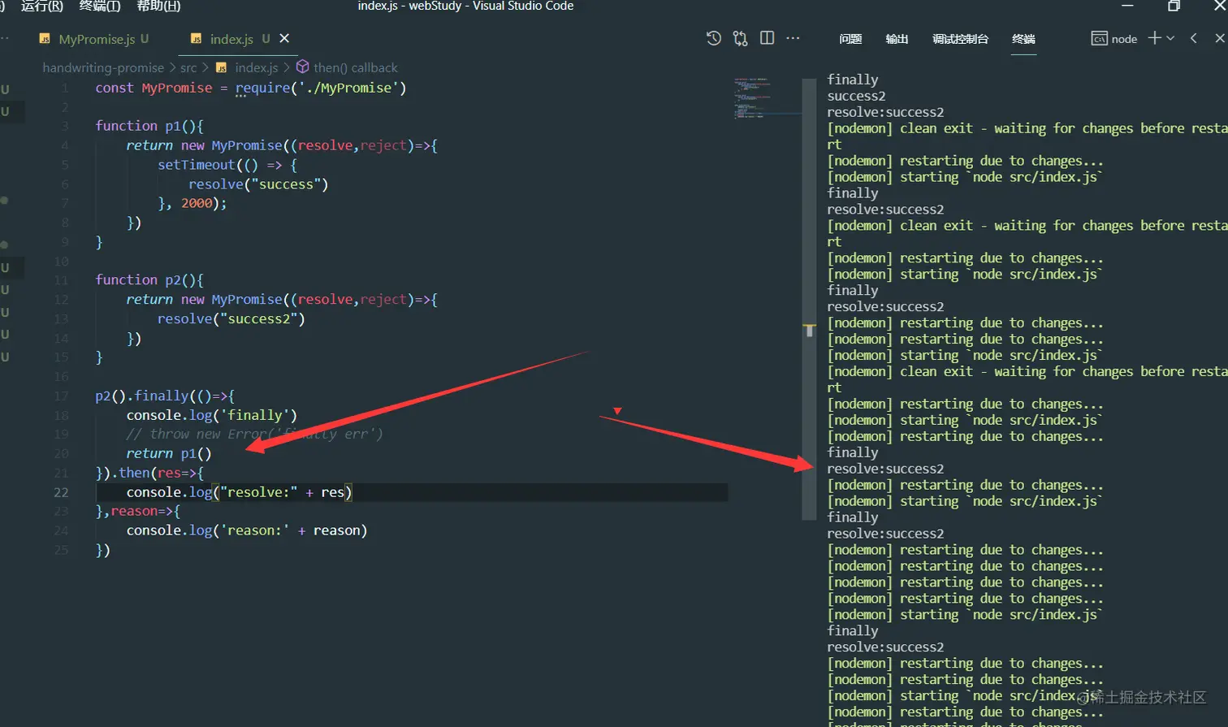
Task: Click the 'p2().finally(()=>{' line
Action: (x=165, y=396)
